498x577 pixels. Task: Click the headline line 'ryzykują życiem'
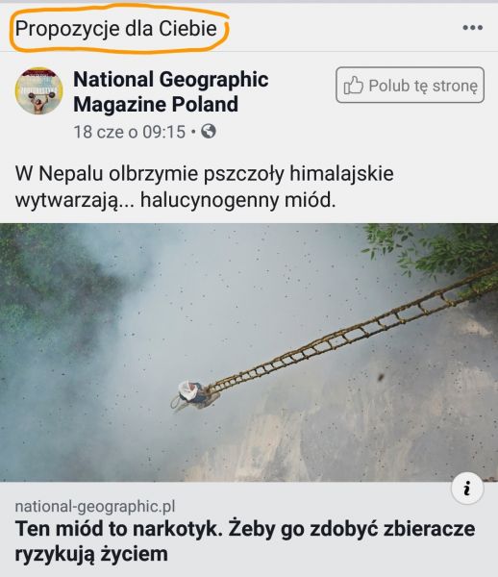(x=91, y=554)
